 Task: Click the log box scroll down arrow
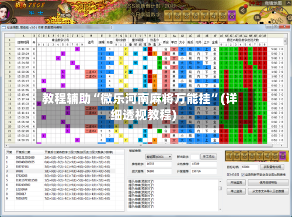tap(220, 209)
